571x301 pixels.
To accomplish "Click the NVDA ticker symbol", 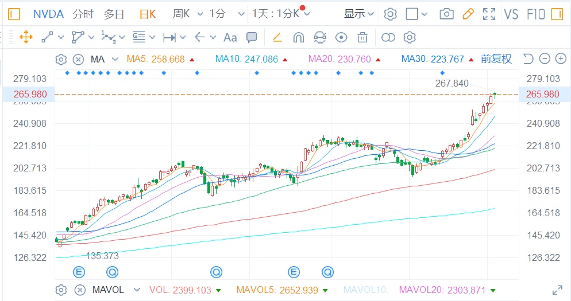I will 48,14.
